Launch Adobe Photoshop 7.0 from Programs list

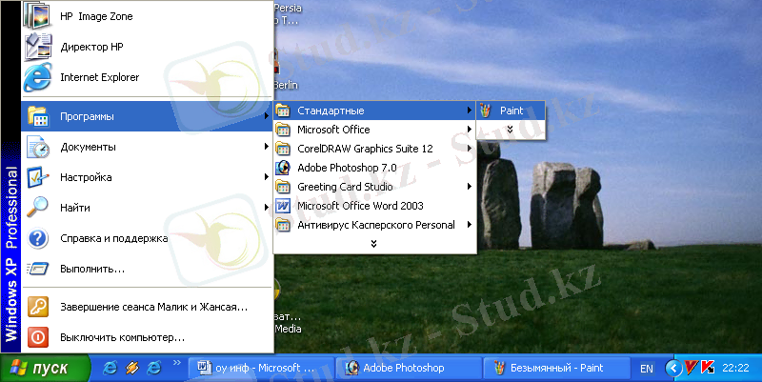(347, 168)
